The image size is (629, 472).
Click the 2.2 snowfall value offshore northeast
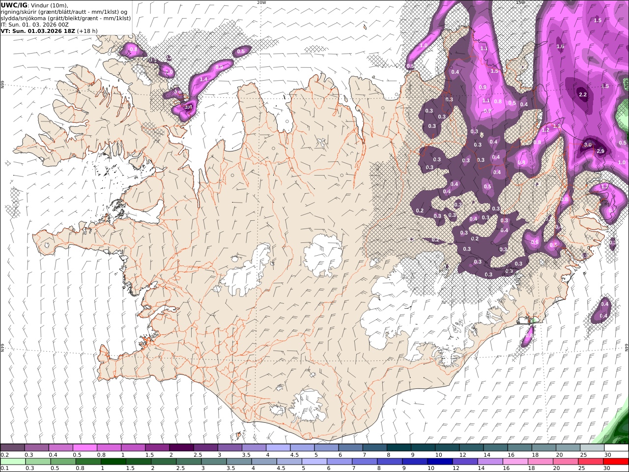(583, 94)
